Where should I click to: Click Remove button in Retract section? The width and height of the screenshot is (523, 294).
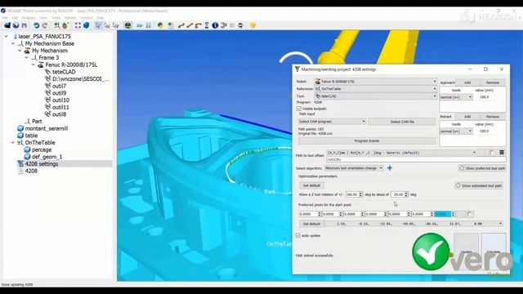tap(492, 117)
